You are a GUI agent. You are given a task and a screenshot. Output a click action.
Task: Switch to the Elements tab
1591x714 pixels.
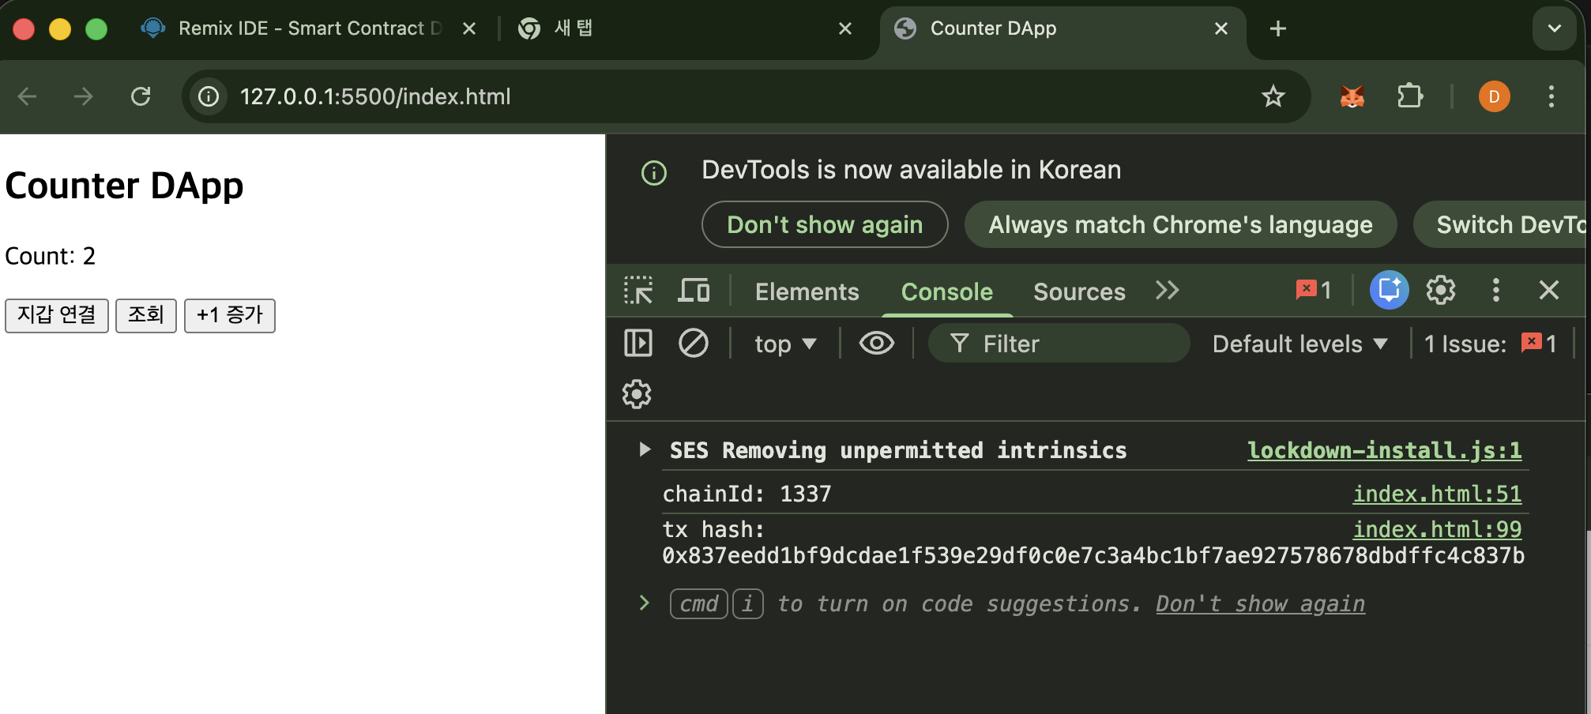coord(807,291)
